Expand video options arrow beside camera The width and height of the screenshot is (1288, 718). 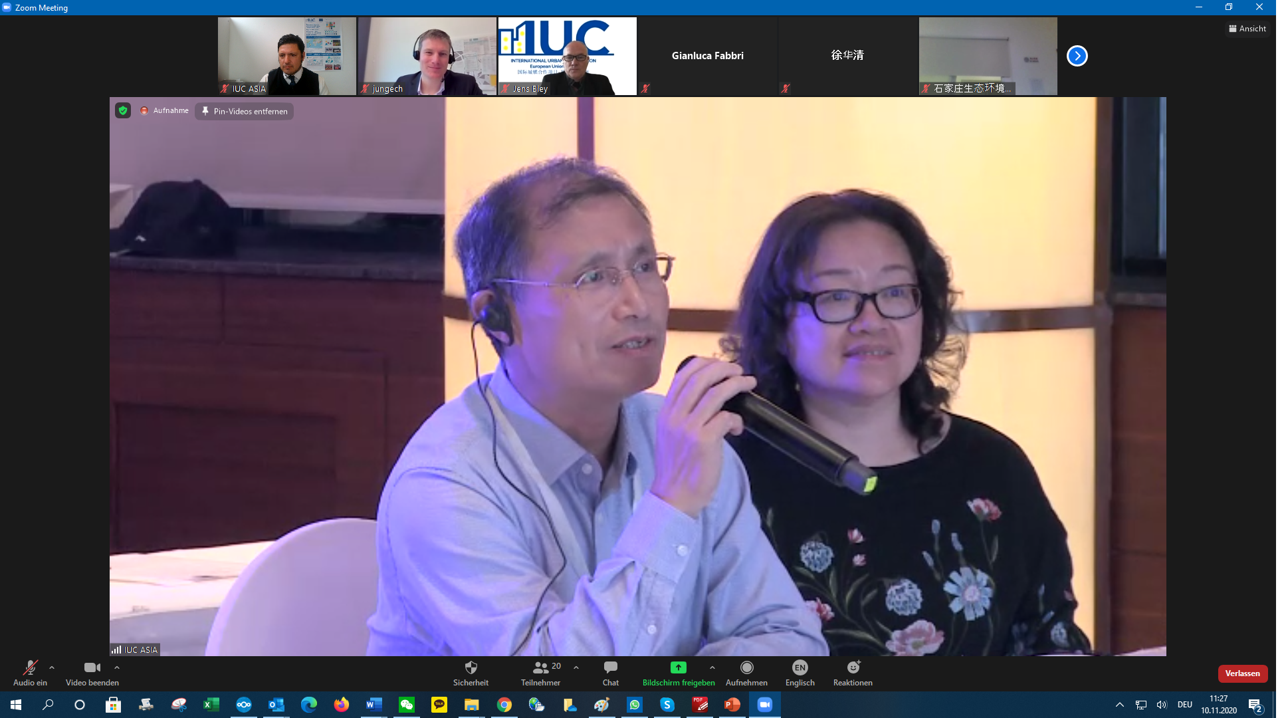117,667
